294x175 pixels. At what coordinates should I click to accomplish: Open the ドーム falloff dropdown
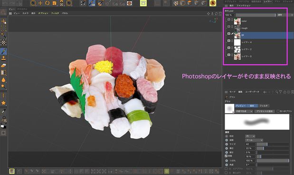click(x=254, y=140)
